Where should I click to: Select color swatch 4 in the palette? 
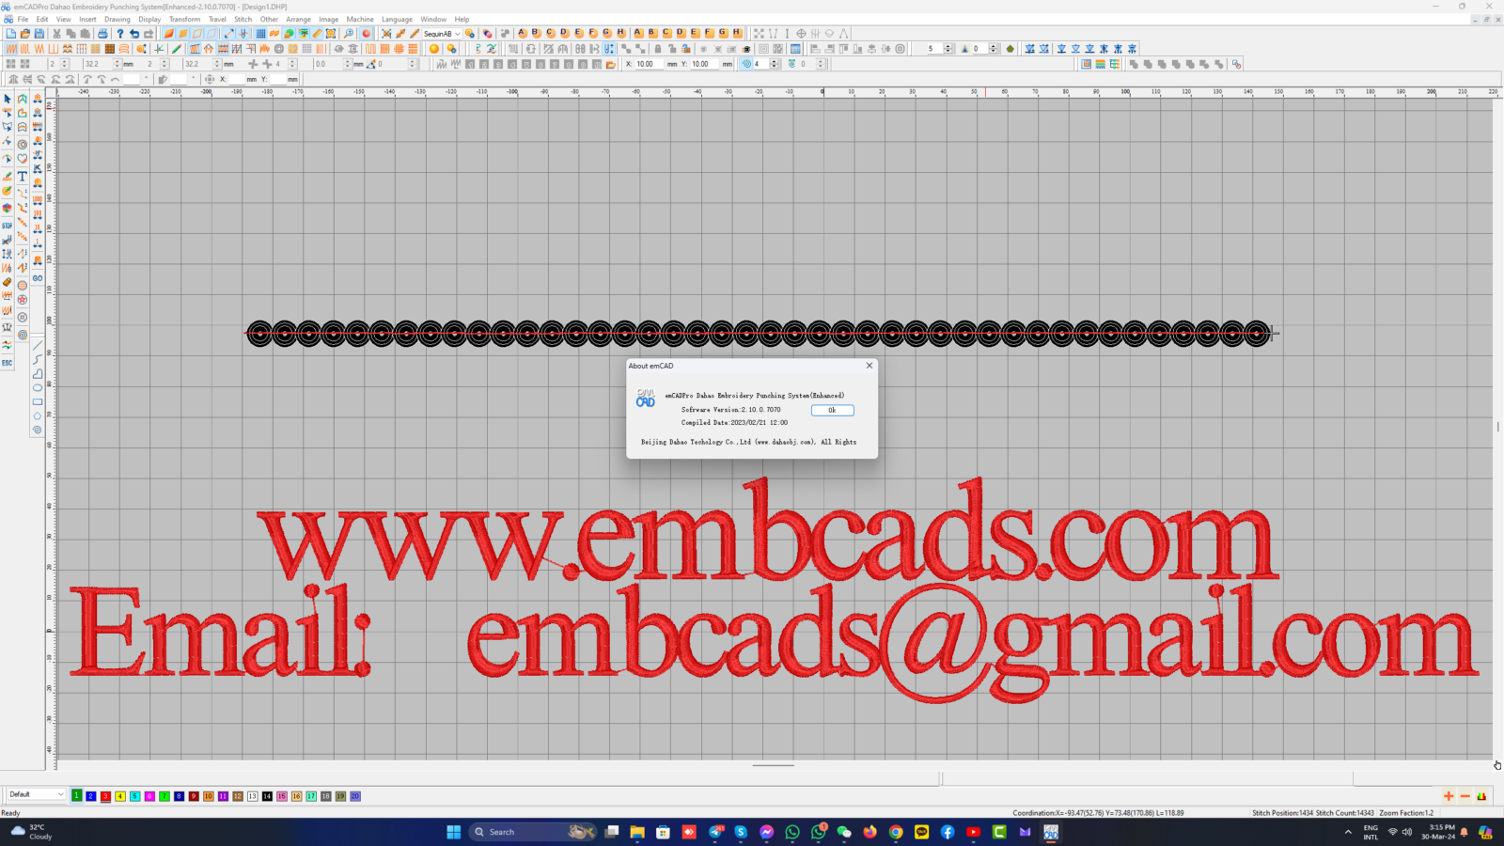pos(119,795)
